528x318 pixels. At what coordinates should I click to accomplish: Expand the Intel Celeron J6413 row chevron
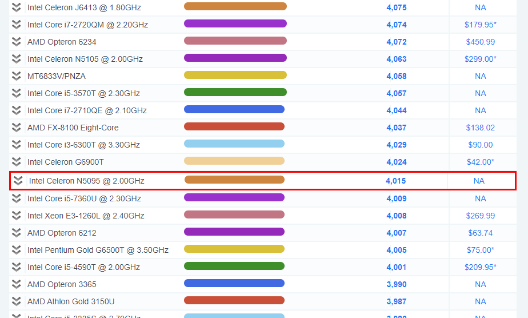coord(16,7)
